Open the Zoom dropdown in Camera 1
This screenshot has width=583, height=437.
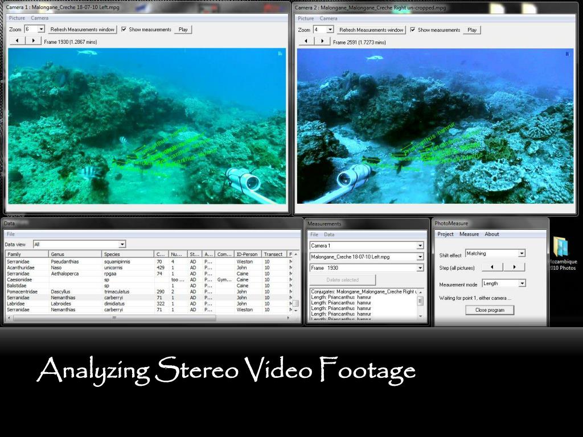(x=41, y=29)
